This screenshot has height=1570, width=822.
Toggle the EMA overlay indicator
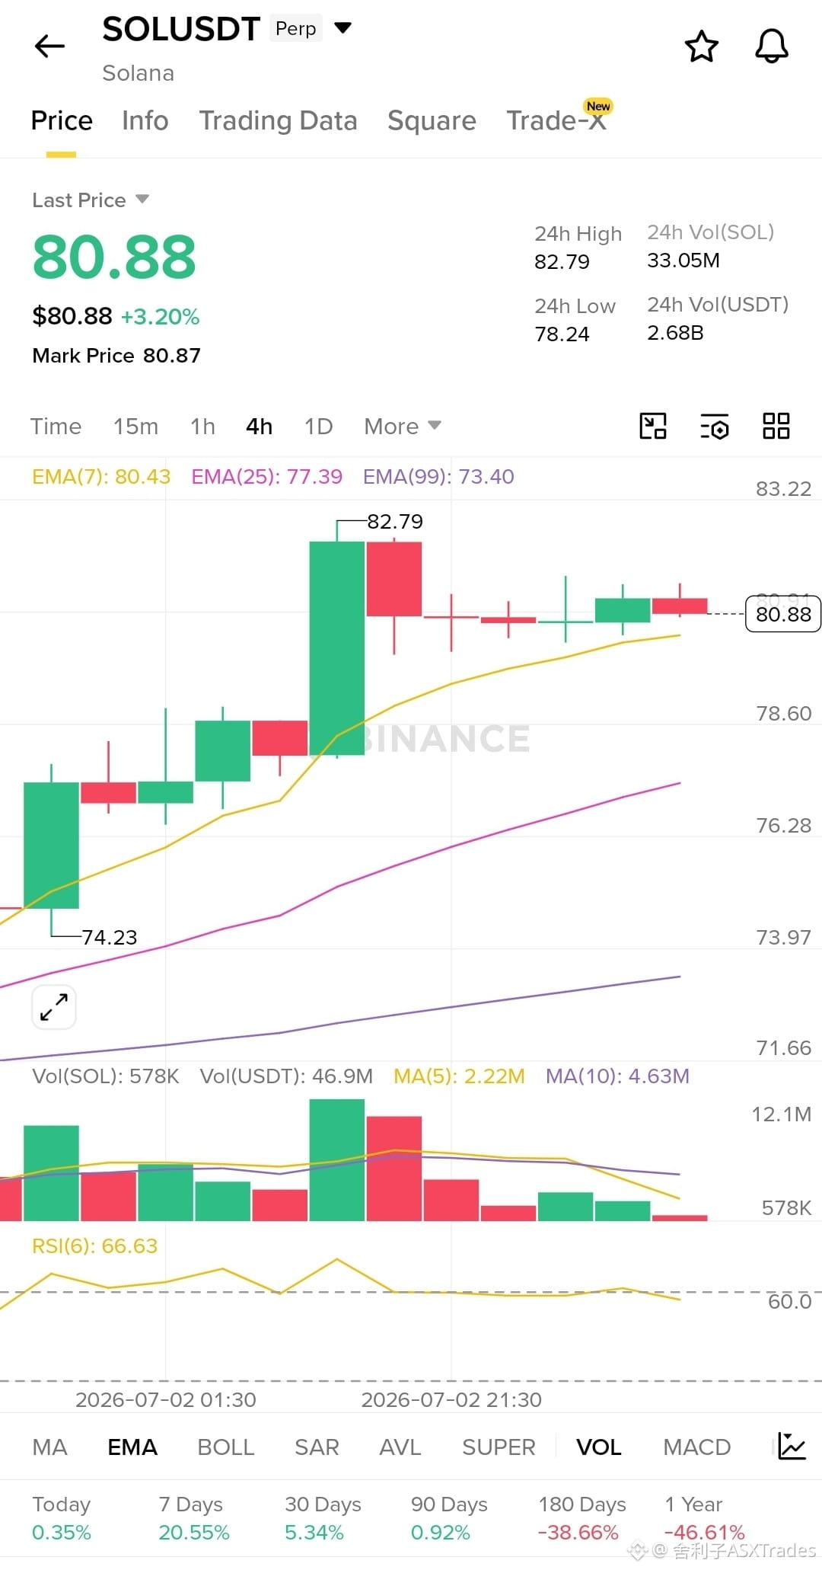132,1447
